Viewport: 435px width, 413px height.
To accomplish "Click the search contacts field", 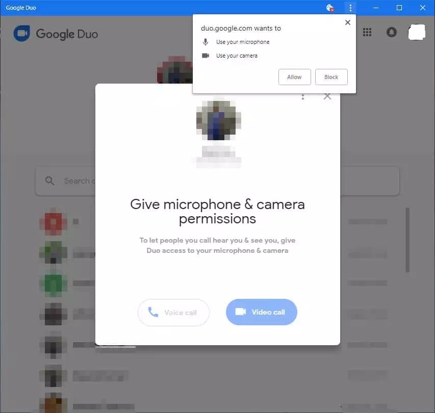I will tap(217, 181).
